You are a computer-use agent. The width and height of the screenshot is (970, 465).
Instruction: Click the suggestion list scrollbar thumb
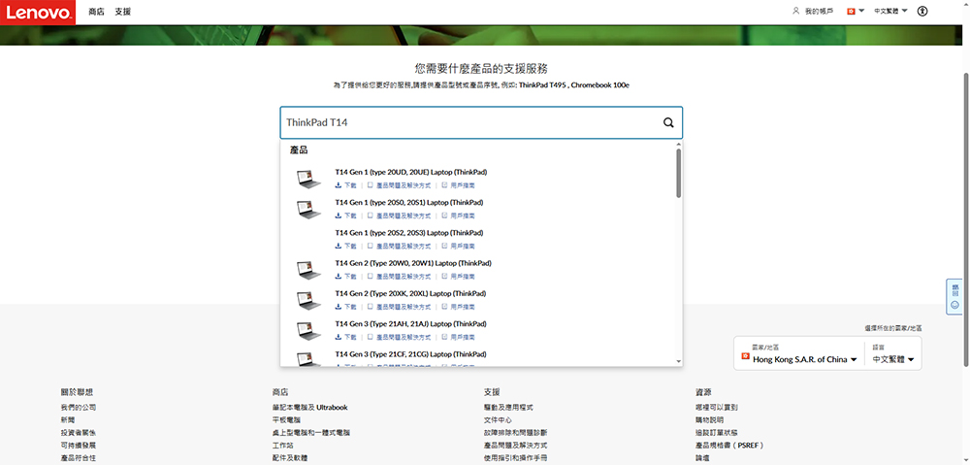coord(679,174)
